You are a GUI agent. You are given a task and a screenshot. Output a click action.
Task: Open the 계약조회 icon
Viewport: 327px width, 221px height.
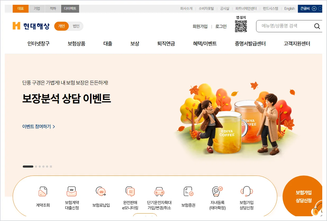(43, 191)
